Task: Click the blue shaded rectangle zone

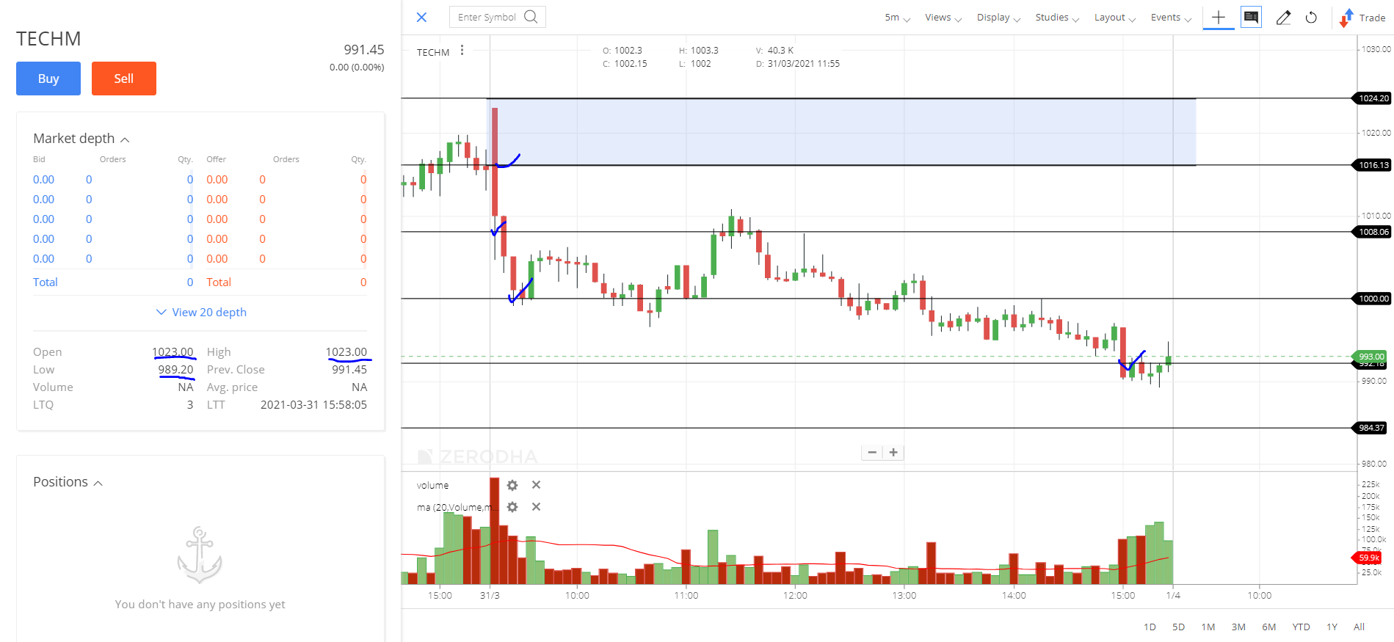Action: pos(841,132)
